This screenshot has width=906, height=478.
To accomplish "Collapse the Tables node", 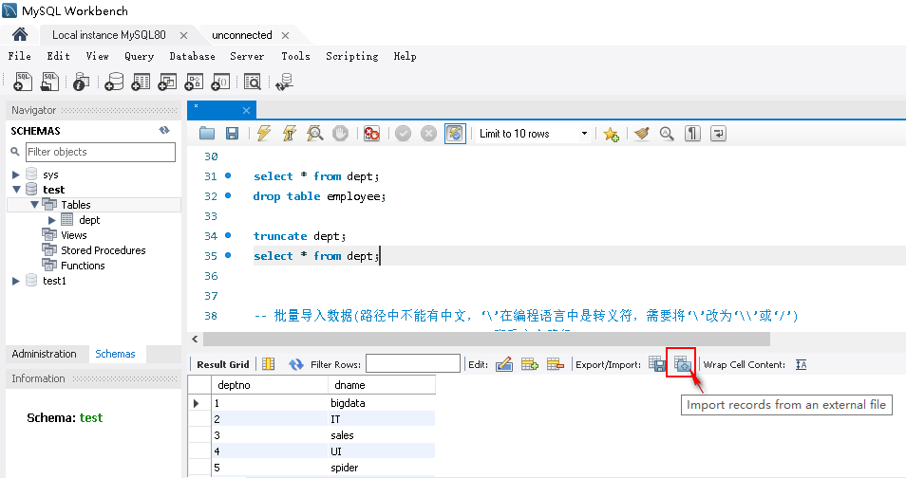I will (35, 204).
